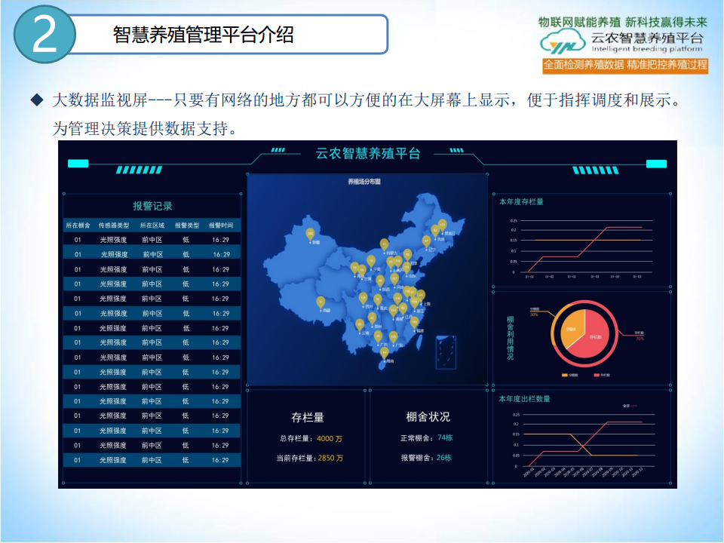Viewport: 724px width, 543px height.
Task: Click the Inner Mongolia (内蒙古) map pin
Action: pos(384,244)
